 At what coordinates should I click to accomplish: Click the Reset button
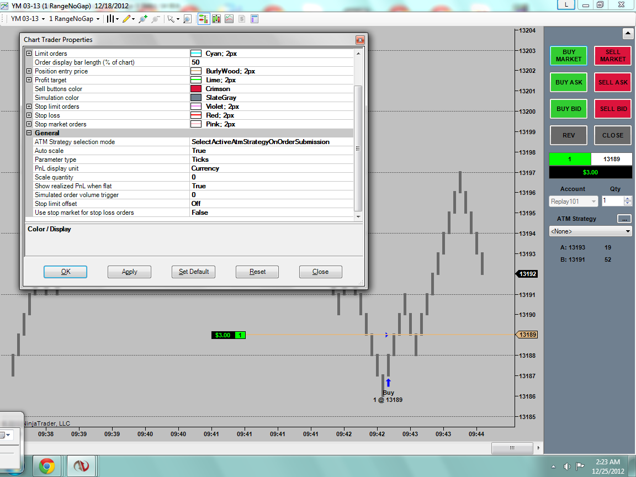coord(257,272)
